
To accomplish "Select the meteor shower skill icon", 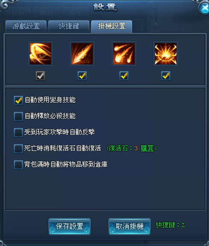I will click(x=124, y=54).
